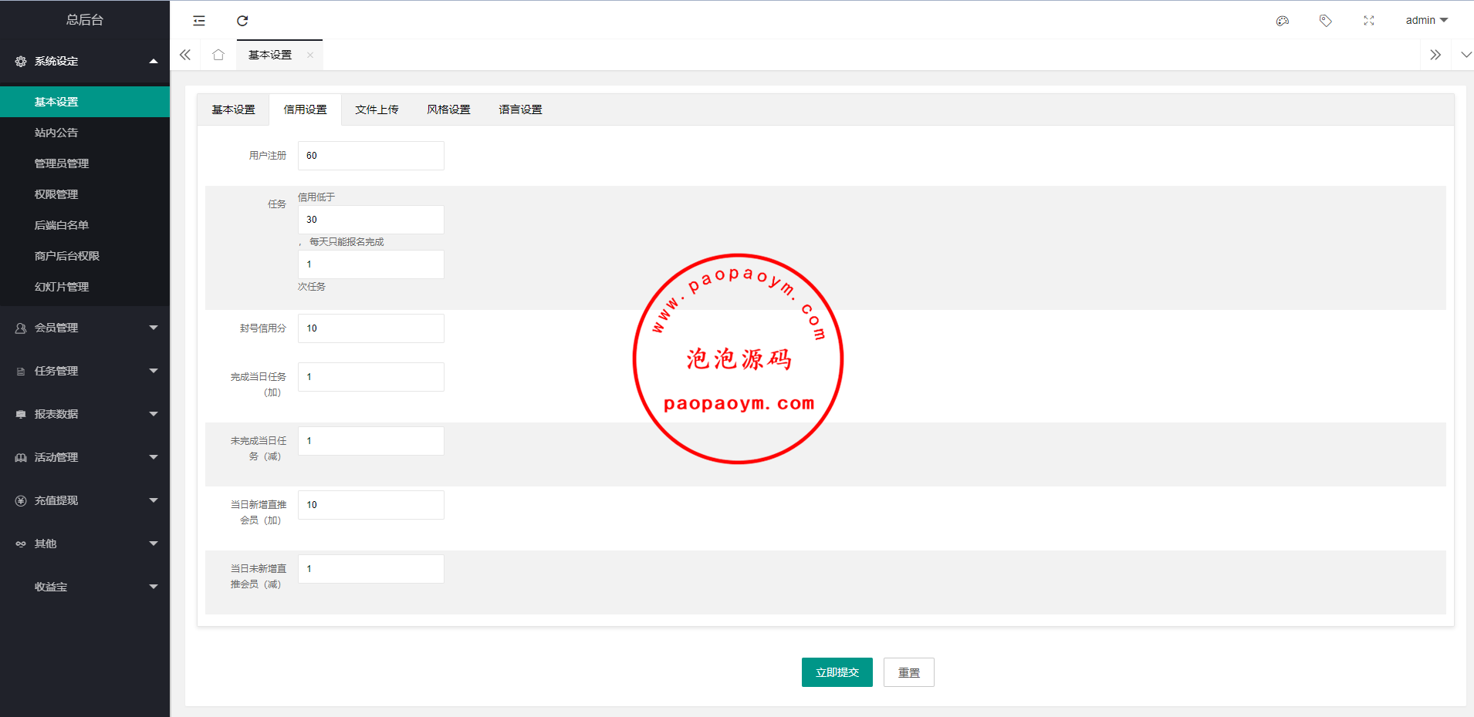Click the tag note icon
This screenshot has height=717, width=1474.
1325,21
